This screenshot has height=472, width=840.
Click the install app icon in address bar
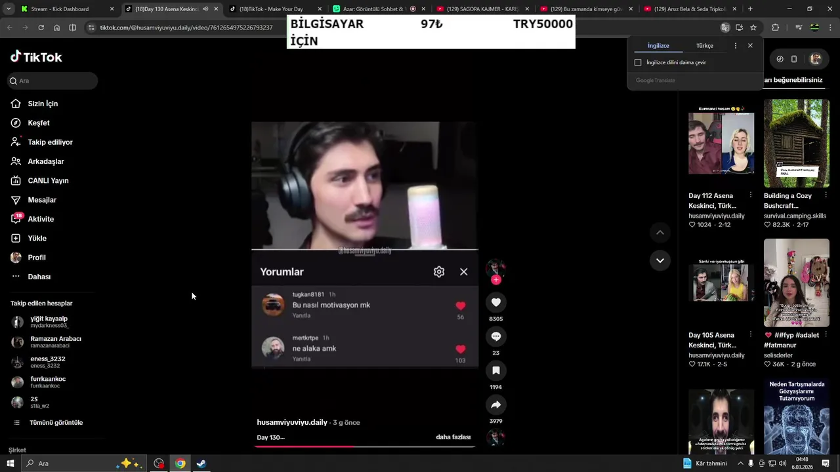740,28
